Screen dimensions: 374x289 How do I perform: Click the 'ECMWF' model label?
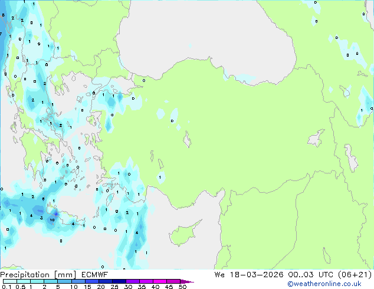95,275
